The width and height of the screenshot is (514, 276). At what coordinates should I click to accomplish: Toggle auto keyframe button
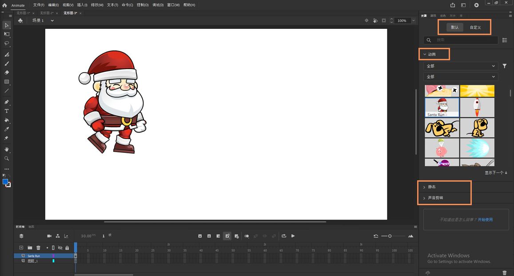pyautogui.click(x=227, y=236)
